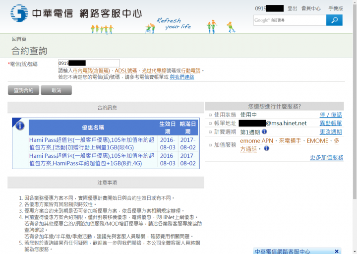Click the 使用中 status value

point(248,115)
